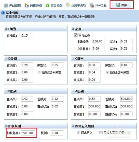The width and height of the screenshot is (139, 142).
Task: Click the 比例 field 0.10
Action: point(57,133)
